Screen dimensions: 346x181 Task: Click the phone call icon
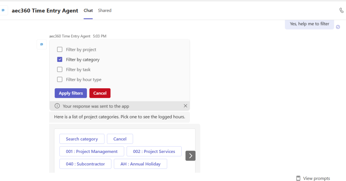point(342,10)
